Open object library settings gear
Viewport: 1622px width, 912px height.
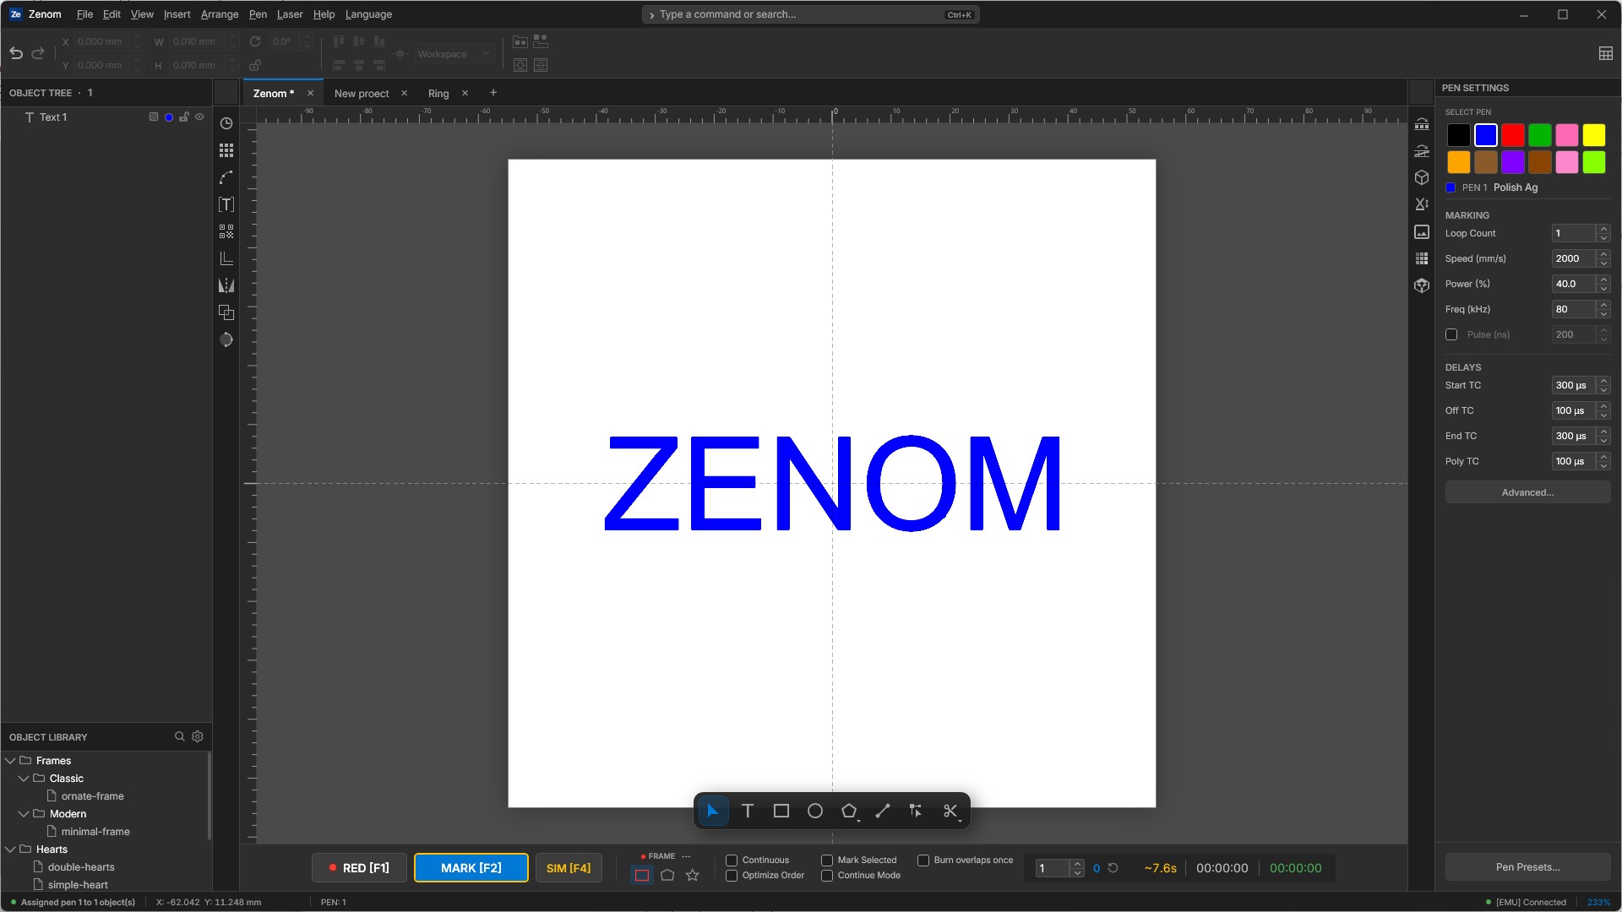(x=198, y=736)
